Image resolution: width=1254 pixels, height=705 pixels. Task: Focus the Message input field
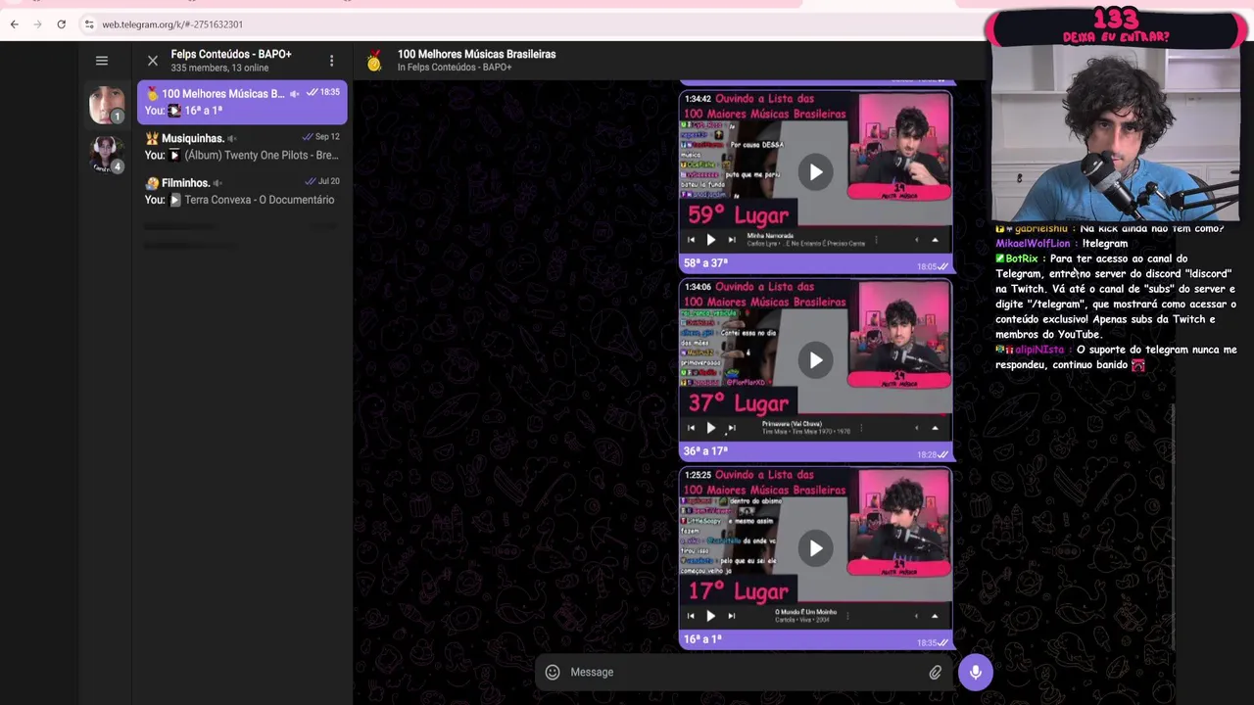pos(745,672)
